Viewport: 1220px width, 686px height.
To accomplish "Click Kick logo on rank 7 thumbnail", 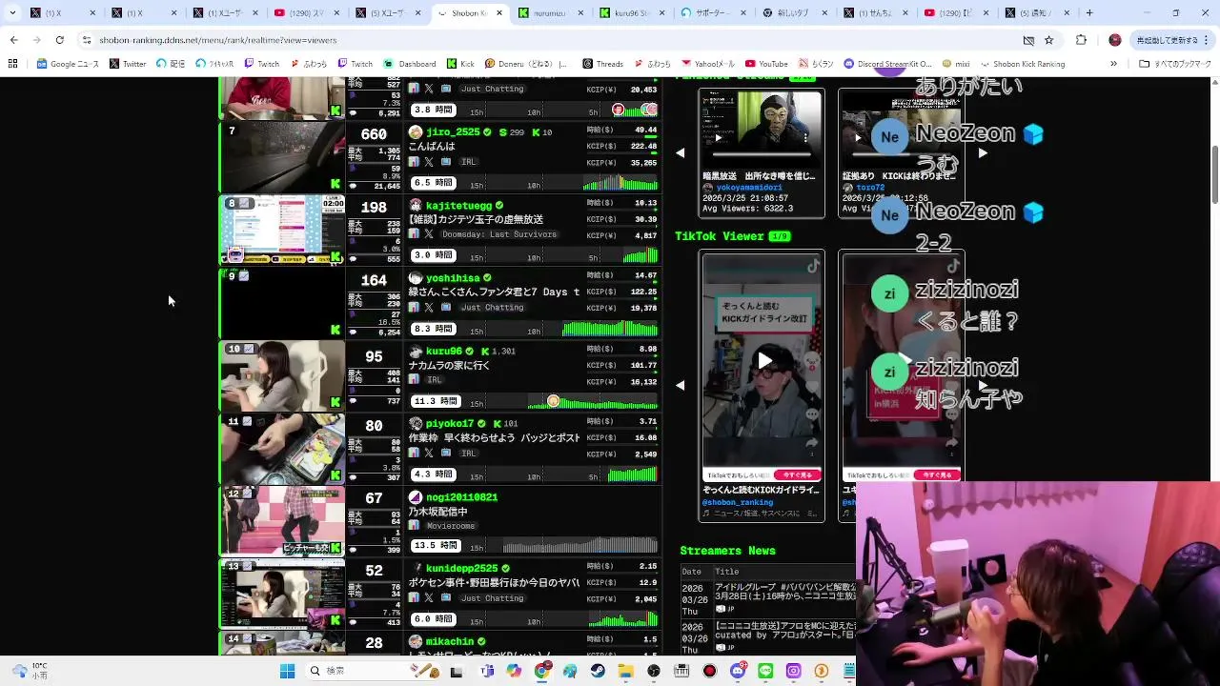I will 335,184.
